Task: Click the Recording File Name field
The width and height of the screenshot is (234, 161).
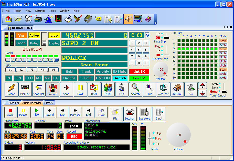Action: coord(97,147)
